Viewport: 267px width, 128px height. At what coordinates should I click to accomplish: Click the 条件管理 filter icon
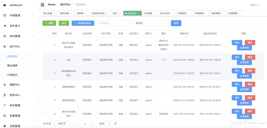(5, 105)
